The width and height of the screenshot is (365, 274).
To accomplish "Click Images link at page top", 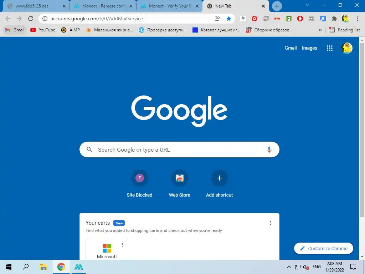I will (x=309, y=48).
